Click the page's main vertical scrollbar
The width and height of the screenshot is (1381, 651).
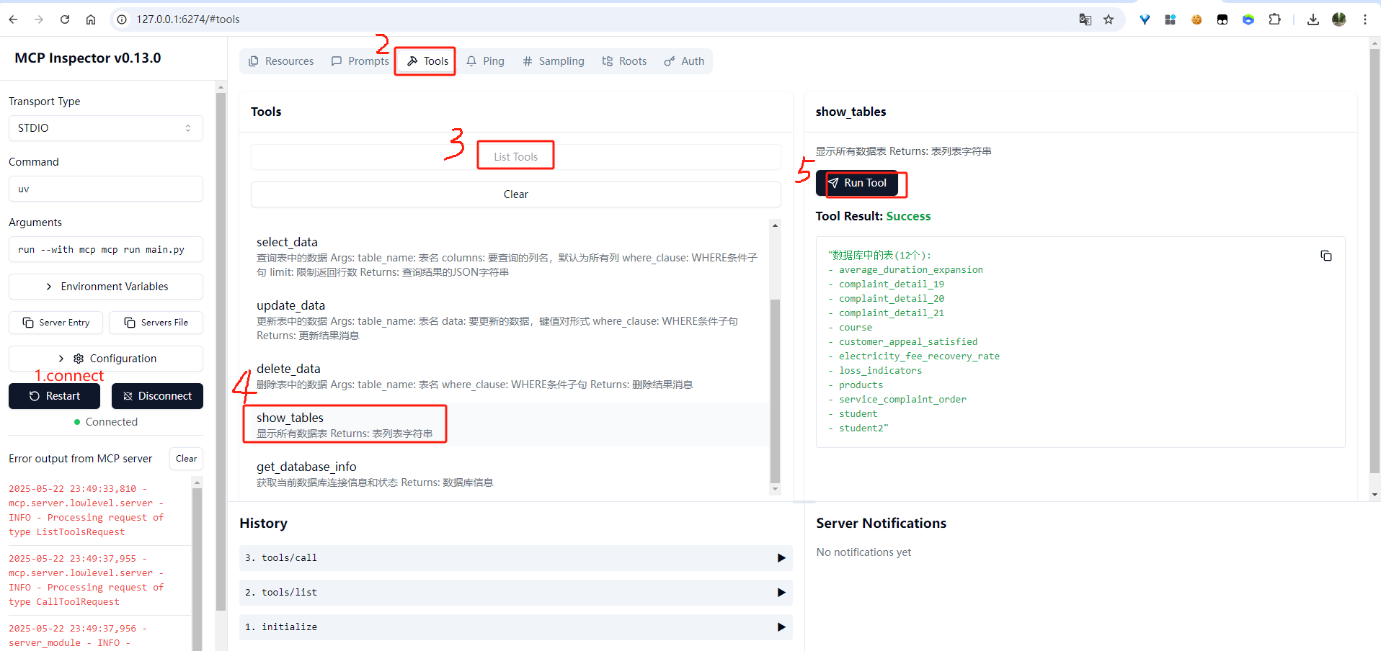tap(1375, 261)
